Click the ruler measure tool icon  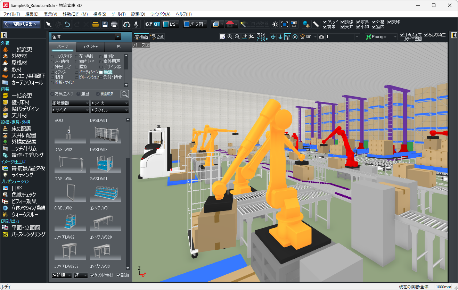316,24
